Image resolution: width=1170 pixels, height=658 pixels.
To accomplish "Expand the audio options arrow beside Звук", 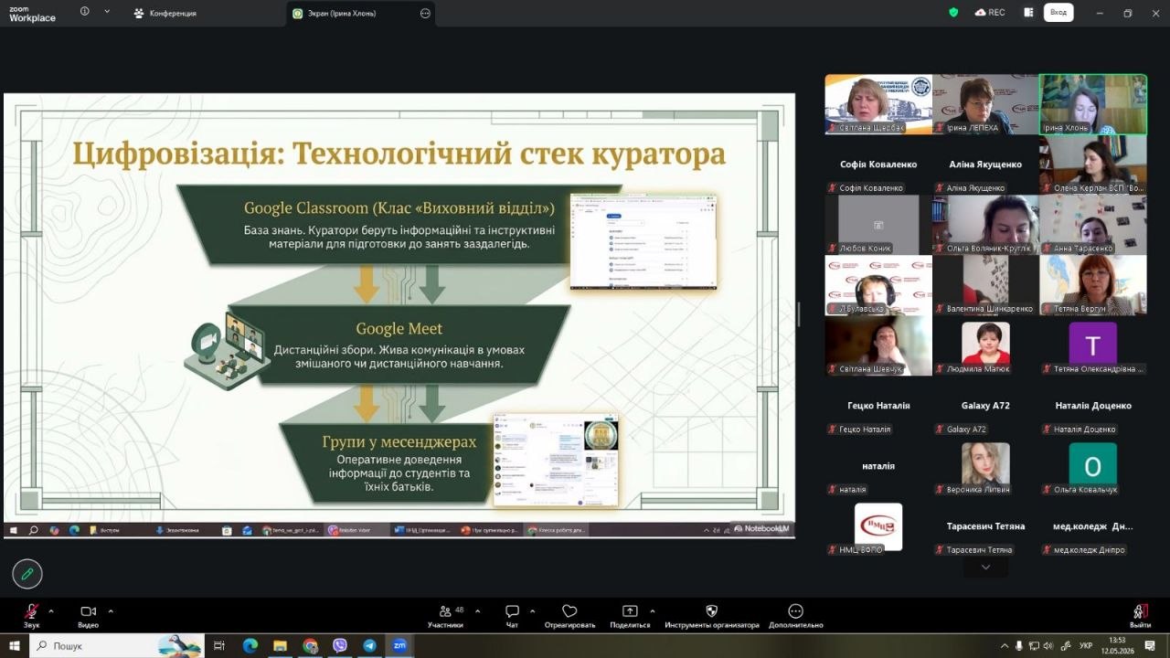I will 51,610.
